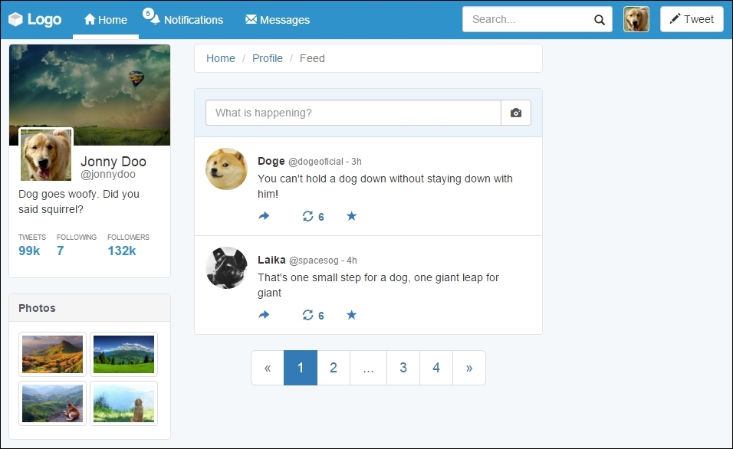
Task: Open the user avatar in navbar
Action: 636,19
